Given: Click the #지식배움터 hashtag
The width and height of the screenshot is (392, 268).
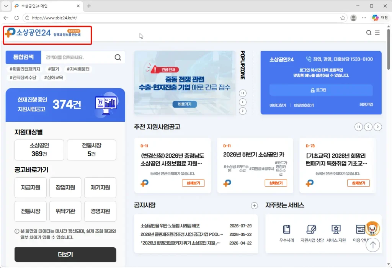Looking at the screenshot, I should pyautogui.click(x=78, y=69).
